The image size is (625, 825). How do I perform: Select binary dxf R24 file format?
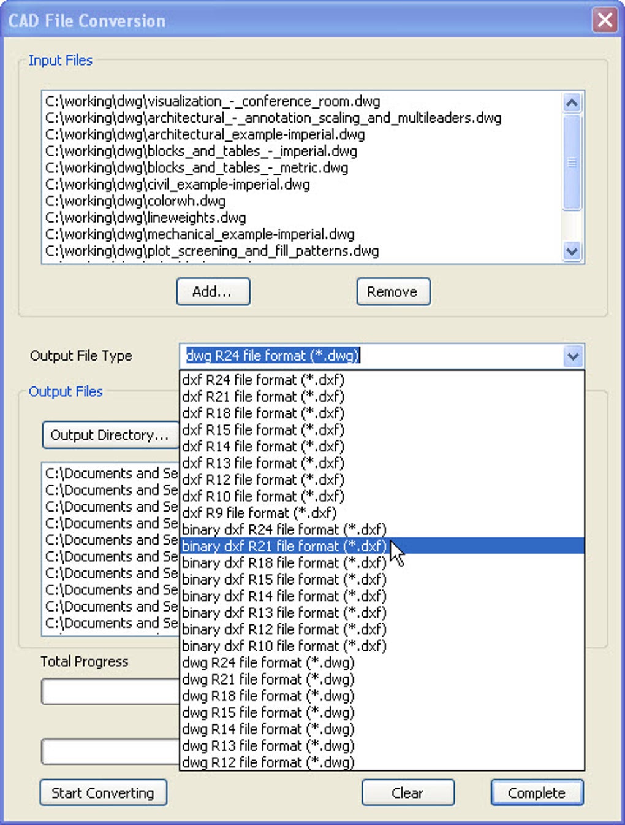[x=382, y=529]
